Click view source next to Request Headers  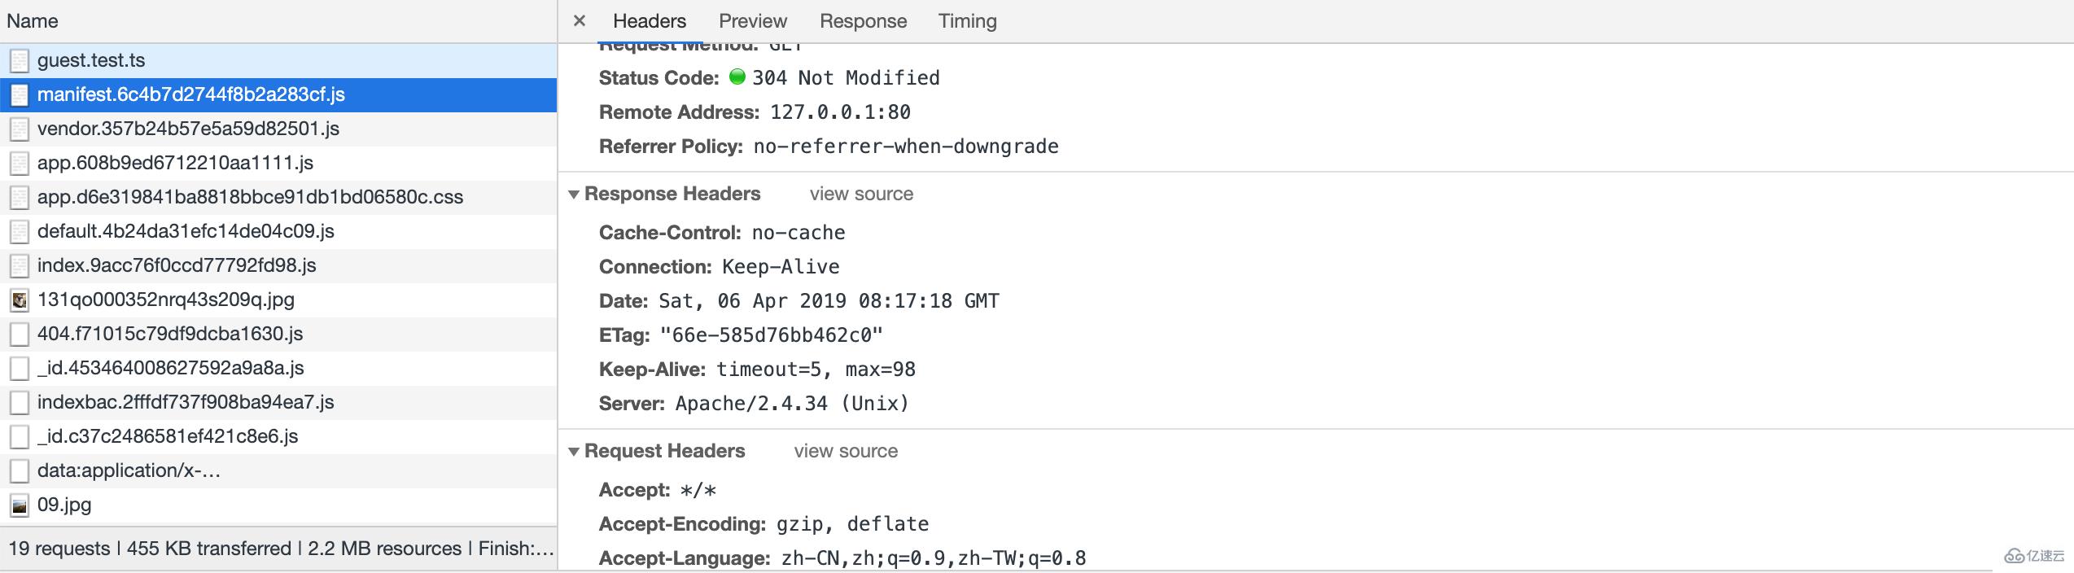click(x=846, y=451)
